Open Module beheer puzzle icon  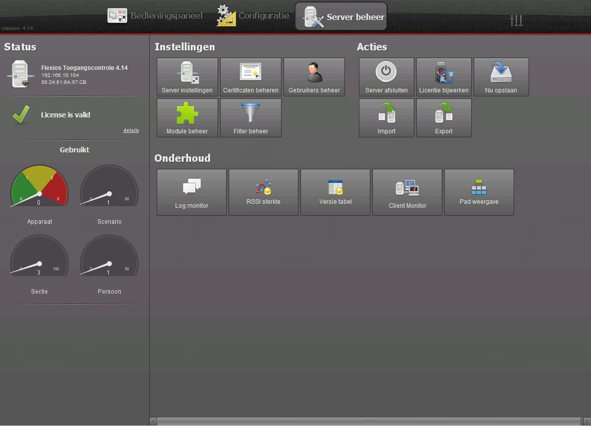pyautogui.click(x=187, y=118)
